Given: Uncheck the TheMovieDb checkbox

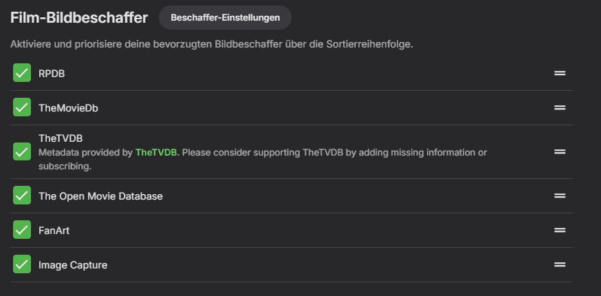Looking at the screenshot, I should 22,107.
